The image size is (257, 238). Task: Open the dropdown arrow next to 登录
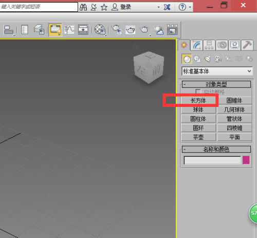158,7
